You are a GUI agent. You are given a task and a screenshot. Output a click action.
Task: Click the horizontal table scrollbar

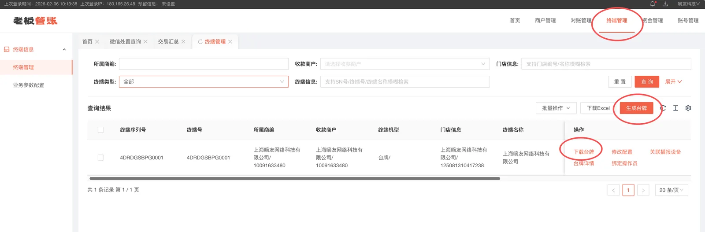click(295, 179)
